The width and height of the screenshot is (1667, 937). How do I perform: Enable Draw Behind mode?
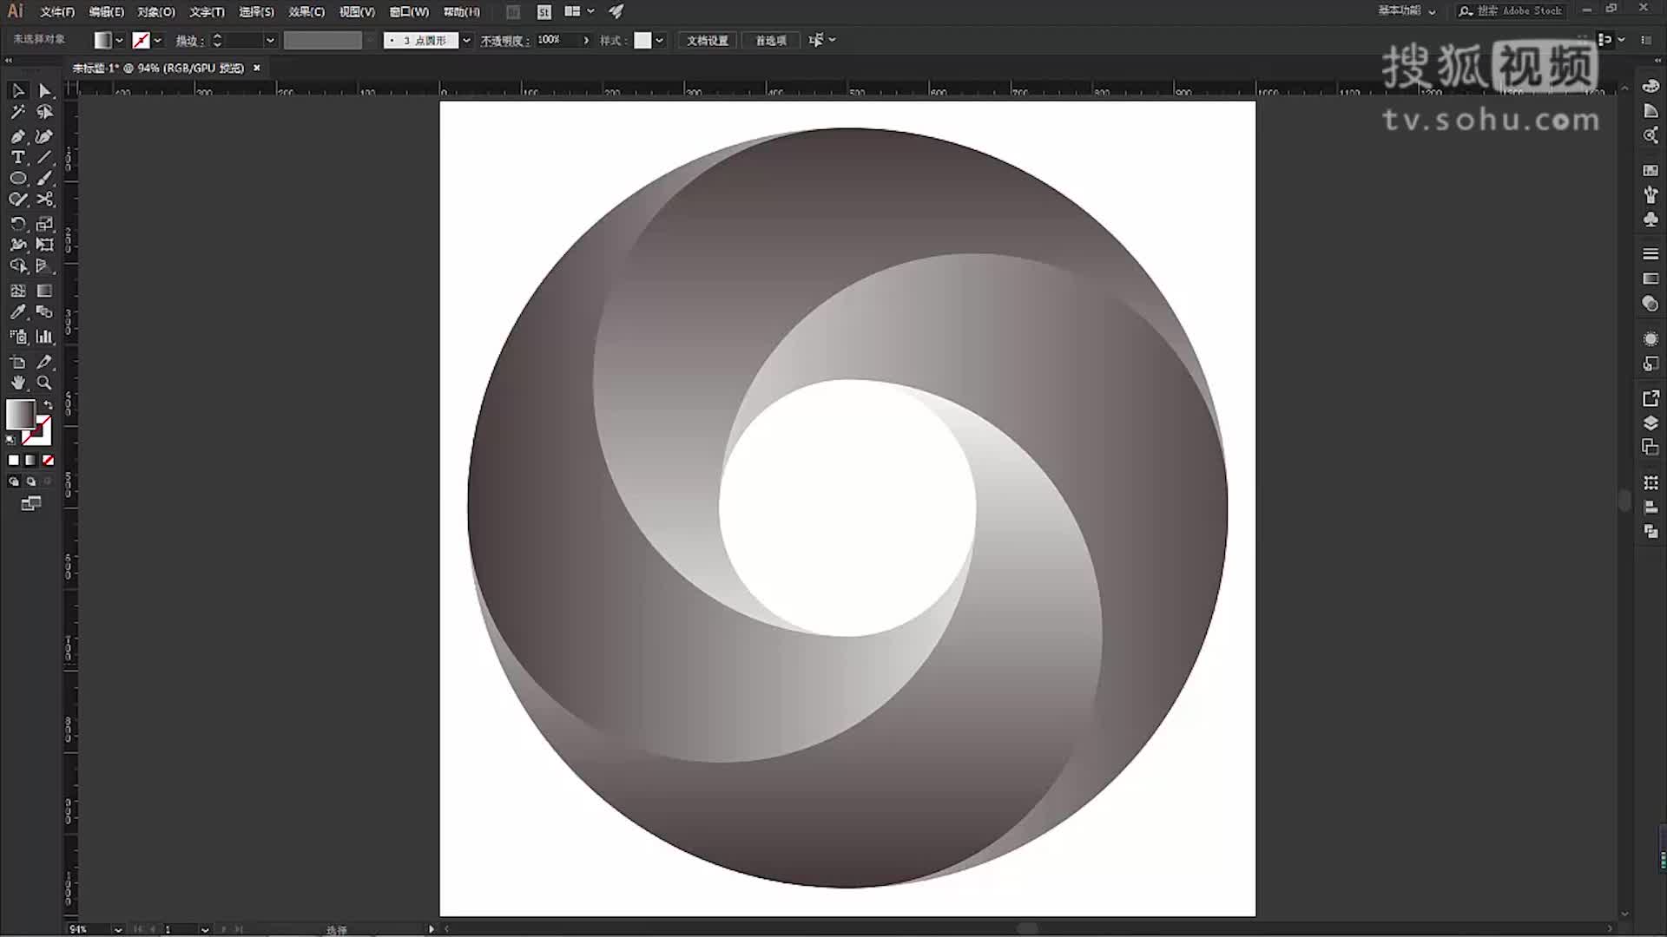pos(30,482)
